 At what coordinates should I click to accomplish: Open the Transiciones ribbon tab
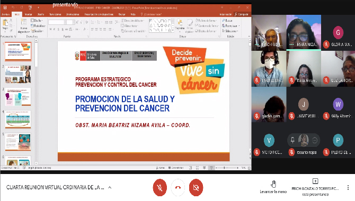(x=55, y=14)
